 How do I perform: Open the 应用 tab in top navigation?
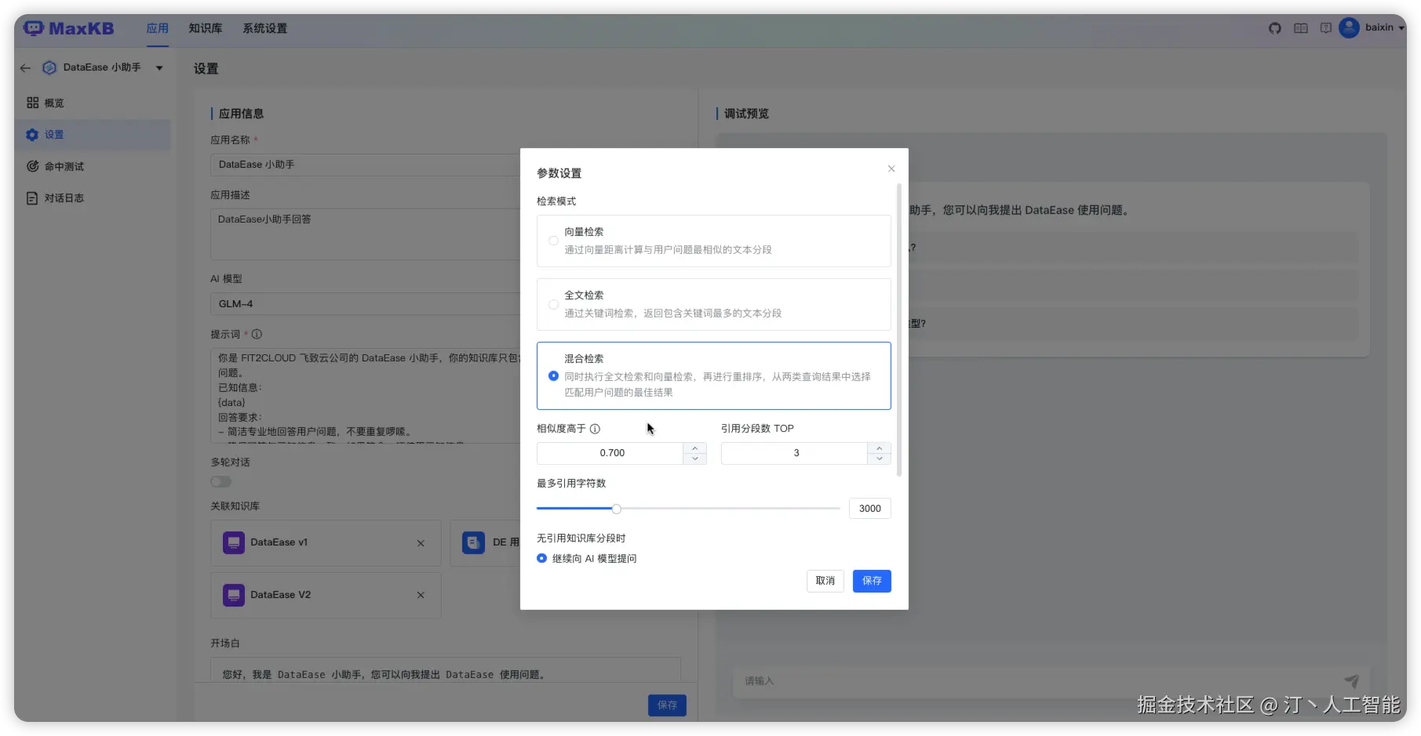158,28
